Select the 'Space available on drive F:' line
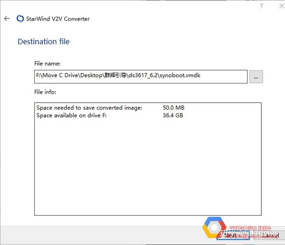 coord(71,115)
